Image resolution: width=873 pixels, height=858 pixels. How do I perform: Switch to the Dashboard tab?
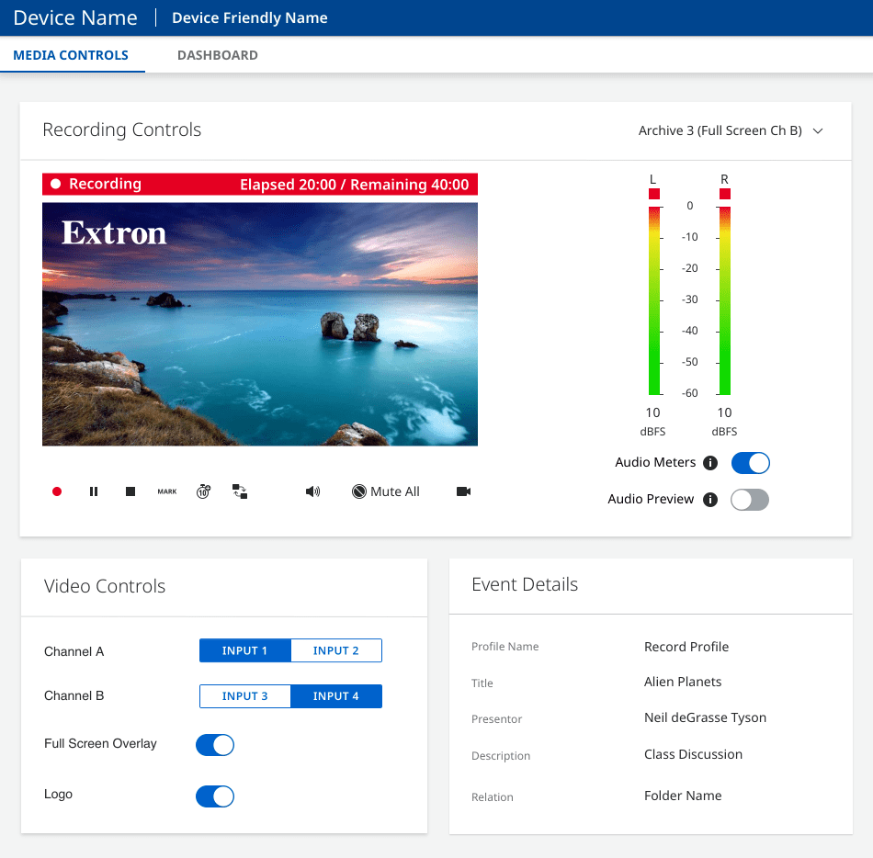click(x=218, y=55)
